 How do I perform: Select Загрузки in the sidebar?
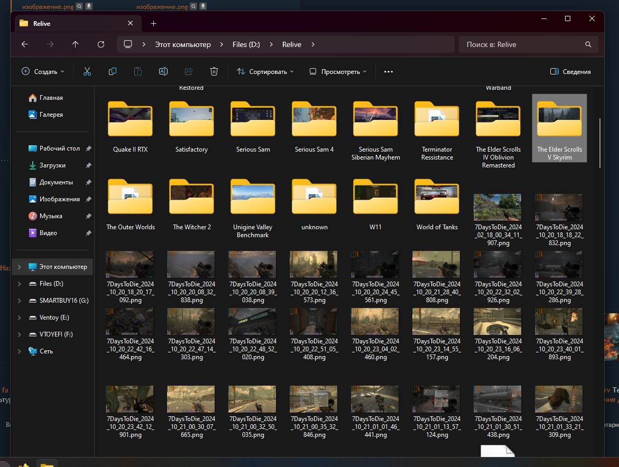tap(52, 165)
